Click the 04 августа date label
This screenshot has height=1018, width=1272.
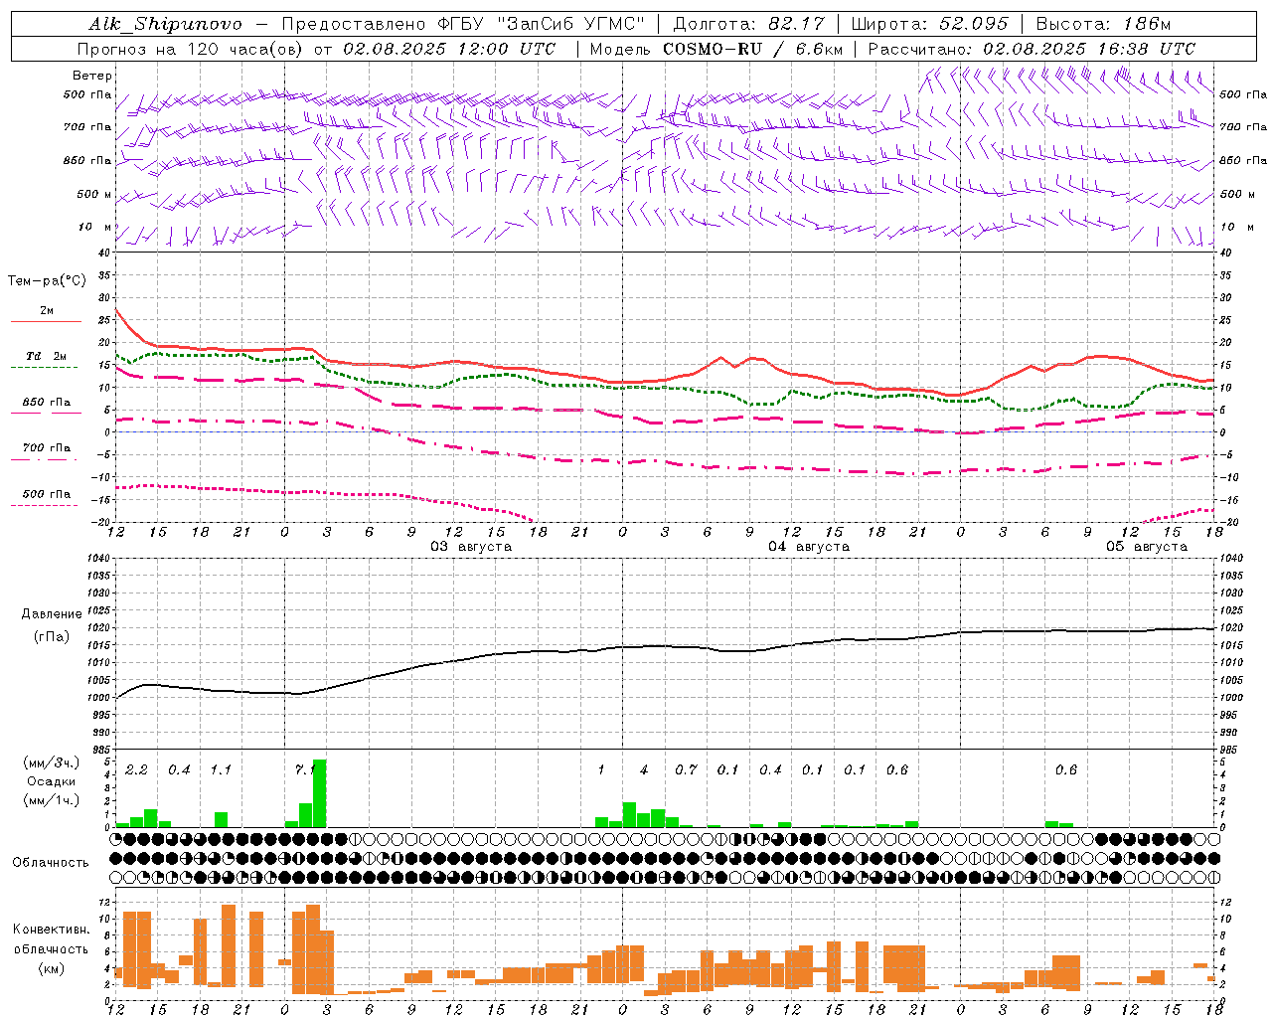(x=809, y=547)
